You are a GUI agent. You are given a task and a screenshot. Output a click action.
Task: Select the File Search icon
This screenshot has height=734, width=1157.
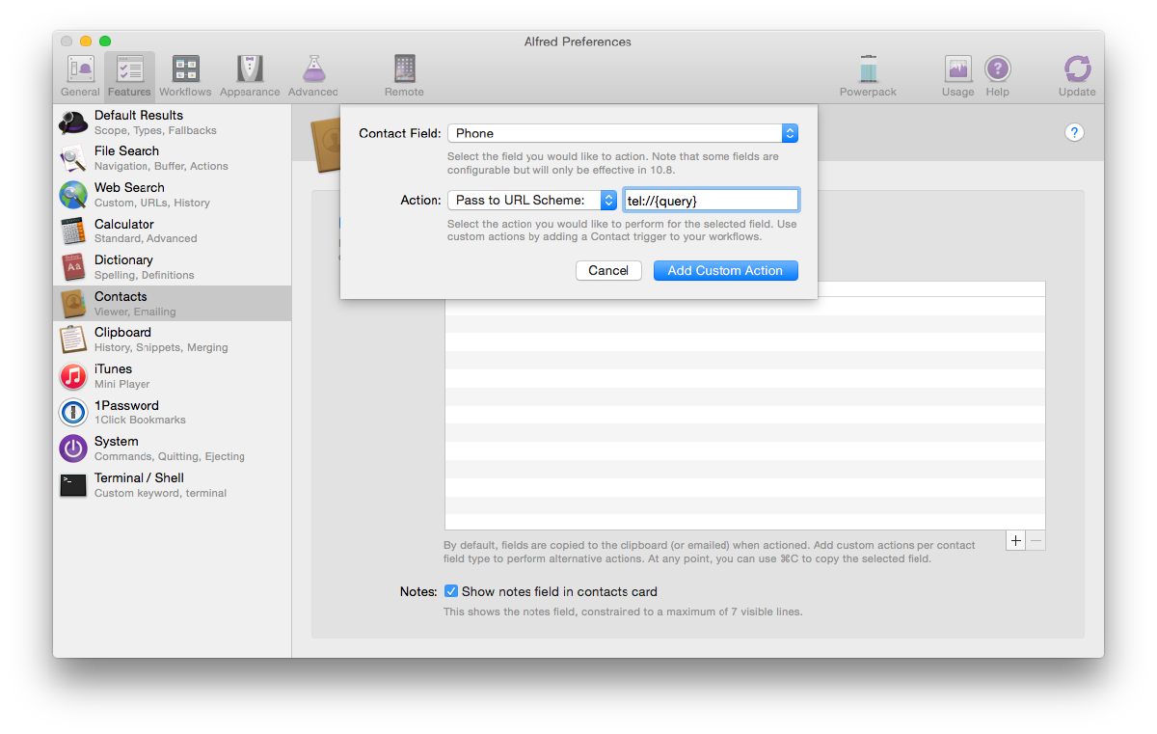click(x=73, y=158)
